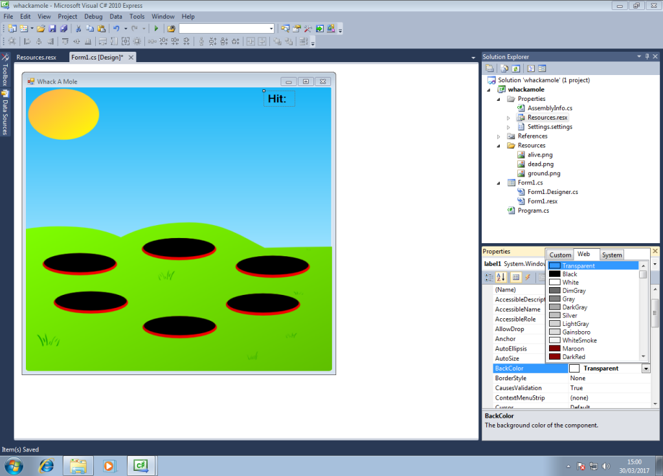Viewport: 663px width, 476px height.
Task: Choose the Maroon color swatch
Action: [574, 349]
